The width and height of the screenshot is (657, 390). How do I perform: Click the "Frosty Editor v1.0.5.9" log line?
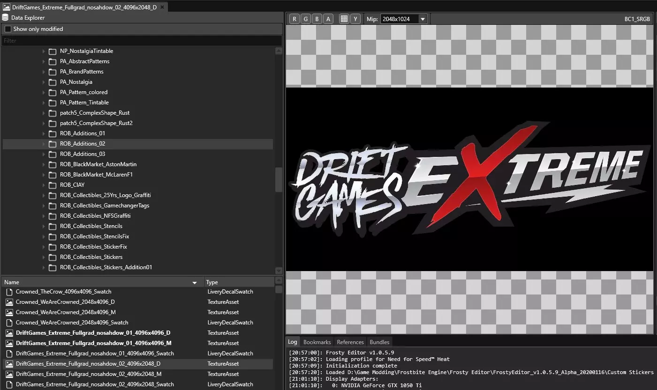point(341,353)
